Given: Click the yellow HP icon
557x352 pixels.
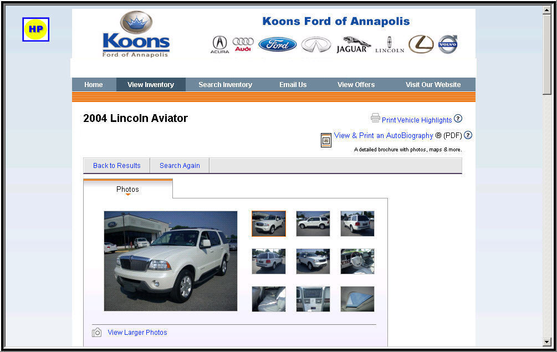Looking at the screenshot, I should (x=35, y=29).
